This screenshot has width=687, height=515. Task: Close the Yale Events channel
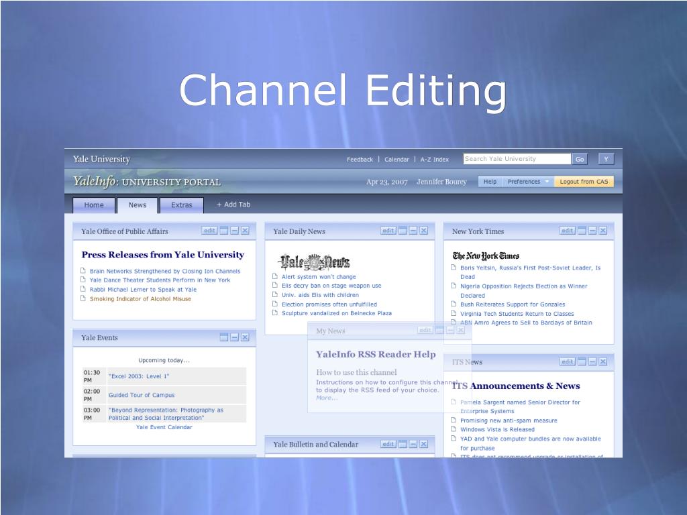[x=245, y=337]
